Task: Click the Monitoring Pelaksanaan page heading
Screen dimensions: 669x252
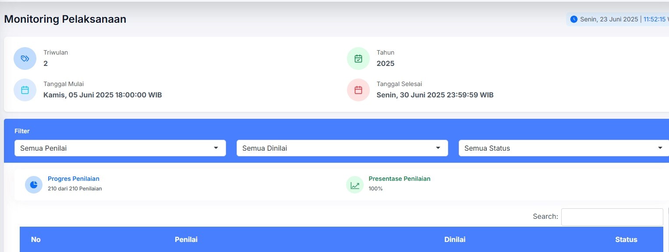Action: click(65, 19)
